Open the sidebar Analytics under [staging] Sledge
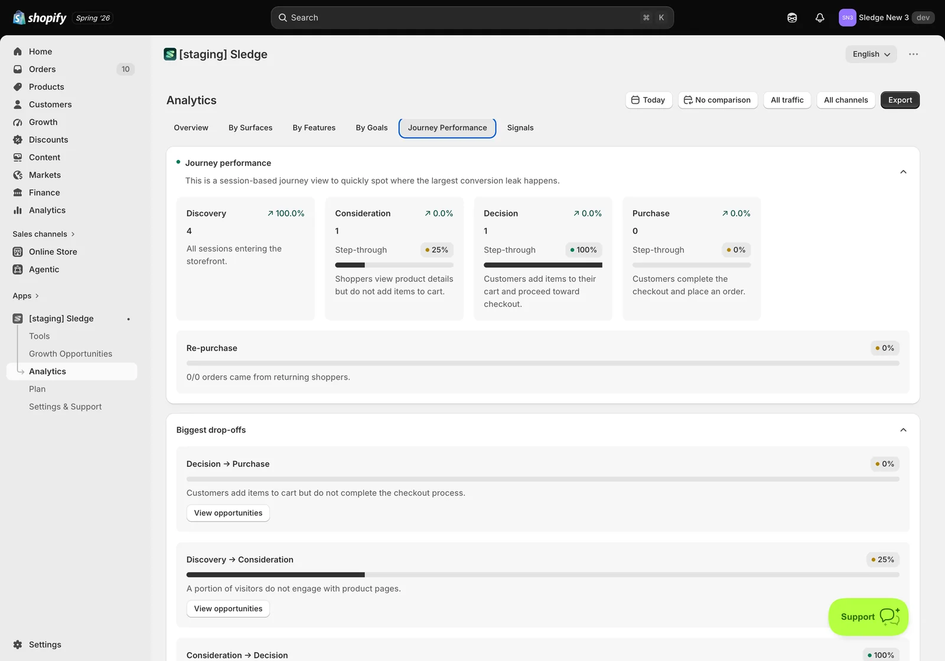The image size is (945, 661). (71, 372)
